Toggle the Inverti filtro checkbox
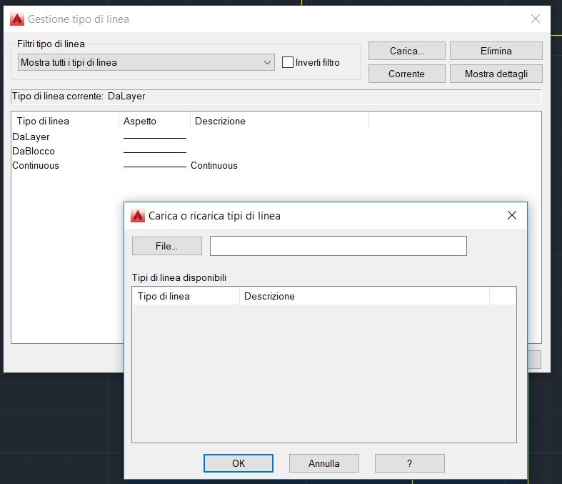This screenshot has width=562, height=484. pyautogui.click(x=288, y=62)
